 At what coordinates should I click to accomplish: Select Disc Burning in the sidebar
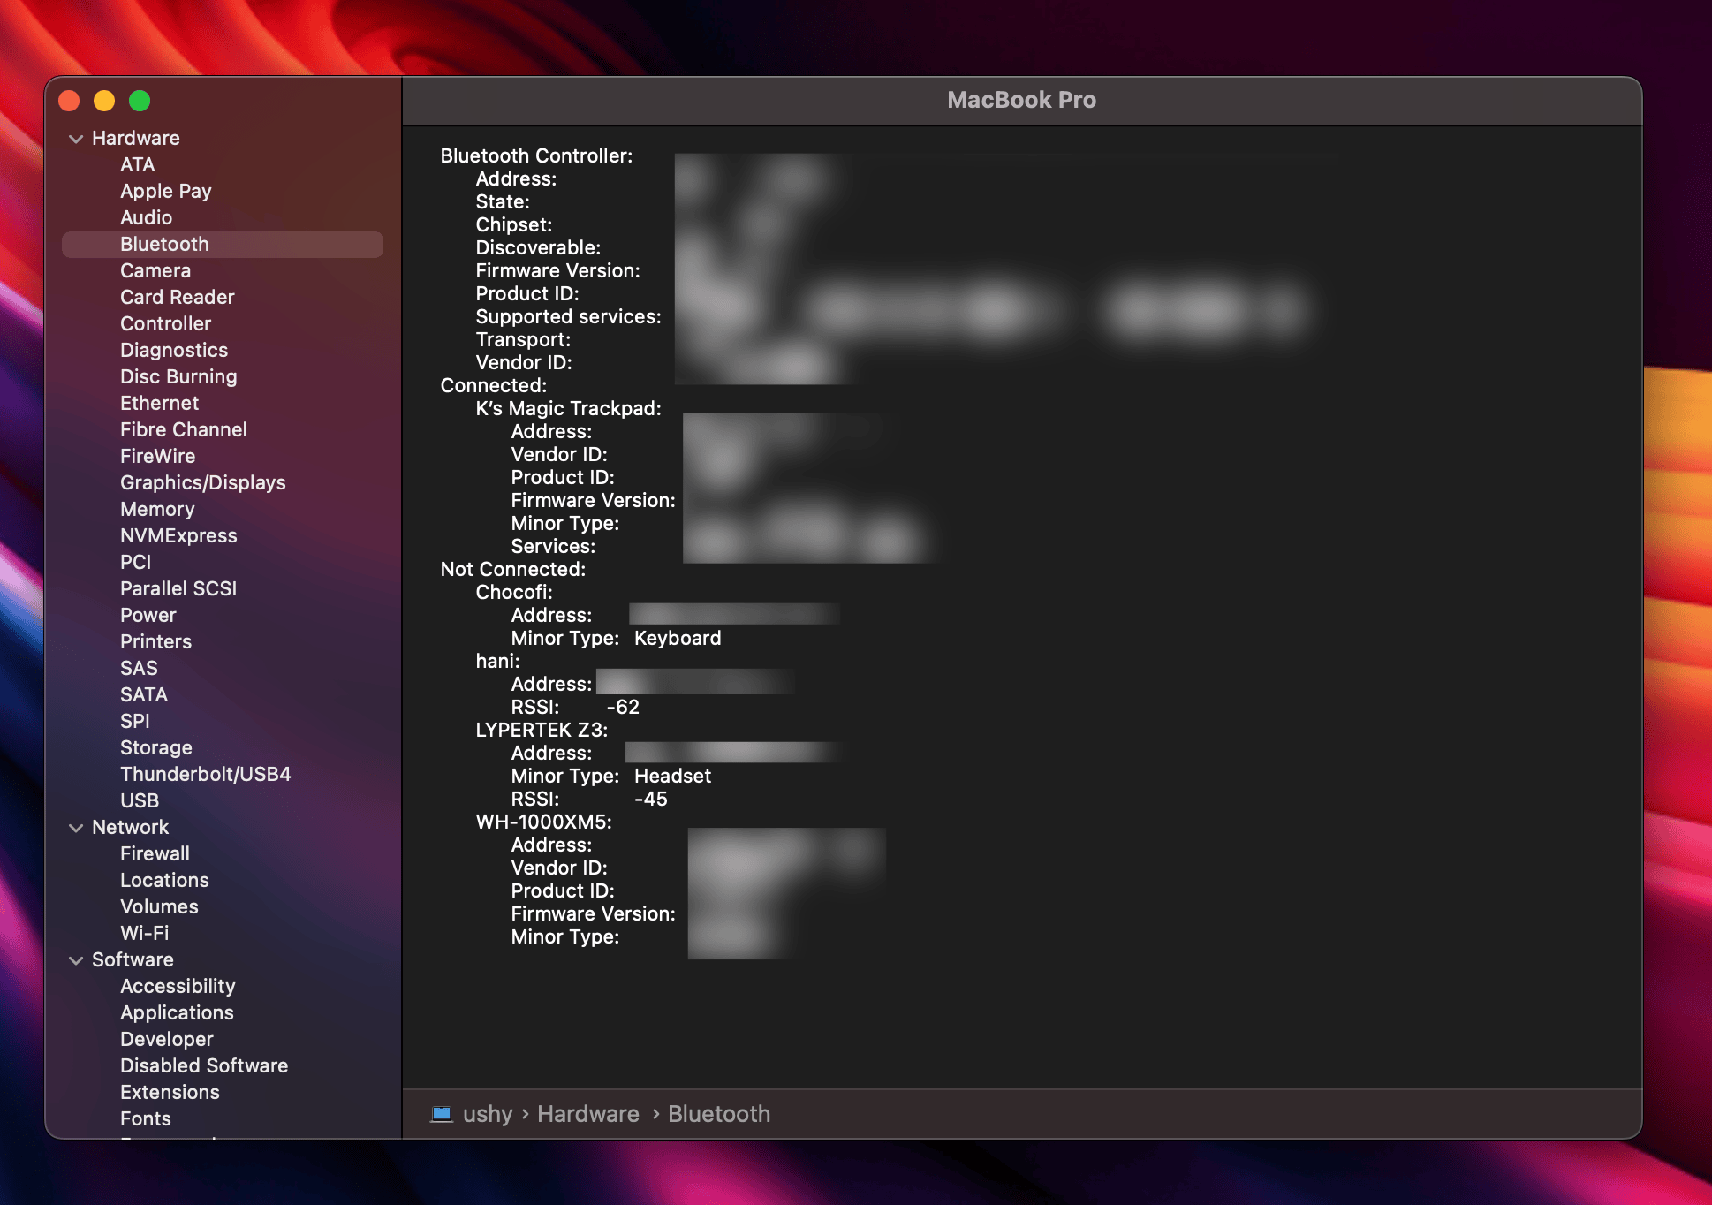coord(178,376)
